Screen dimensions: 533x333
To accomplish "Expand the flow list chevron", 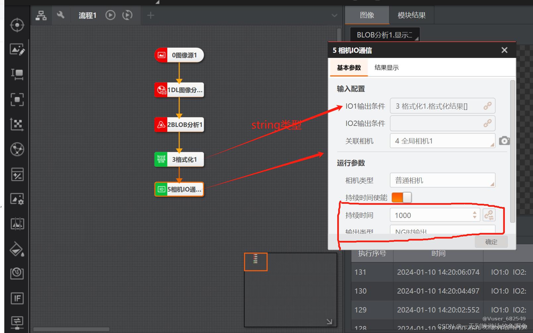I will click(x=334, y=16).
